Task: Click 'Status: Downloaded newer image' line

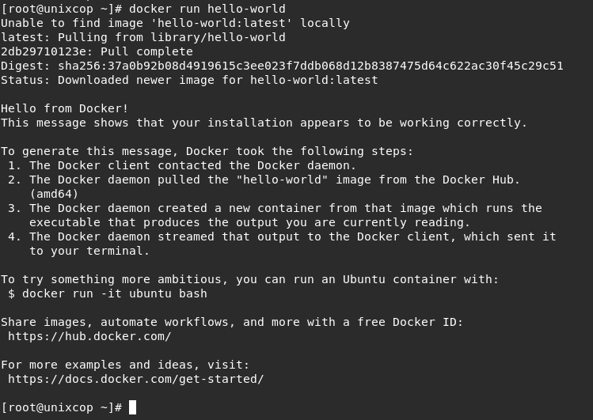Action: click(x=189, y=80)
